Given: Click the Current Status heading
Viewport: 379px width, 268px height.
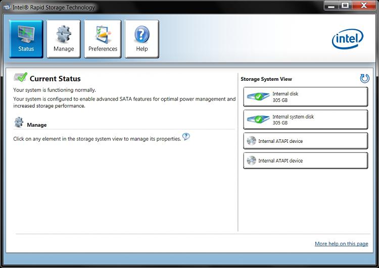Looking at the screenshot, I should pos(55,79).
